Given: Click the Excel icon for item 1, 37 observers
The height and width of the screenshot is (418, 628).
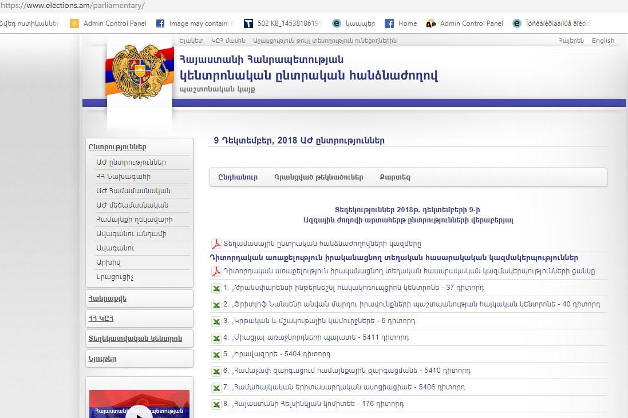Looking at the screenshot, I should [216, 288].
